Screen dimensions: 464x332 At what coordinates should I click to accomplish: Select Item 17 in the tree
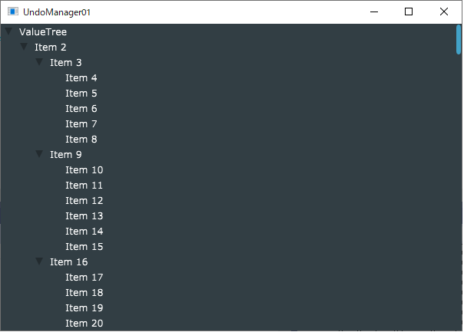[84, 278]
